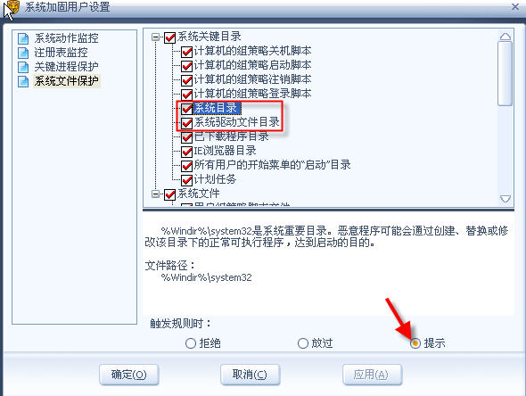
Task: Click the 关键进程保护 page icon
Action: pyautogui.click(x=23, y=67)
